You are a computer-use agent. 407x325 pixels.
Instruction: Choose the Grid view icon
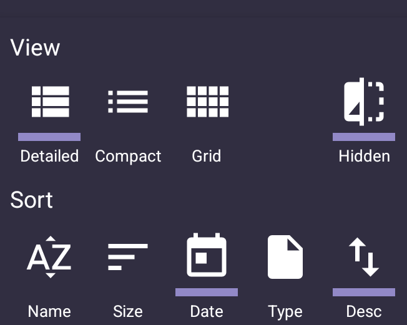click(207, 102)
